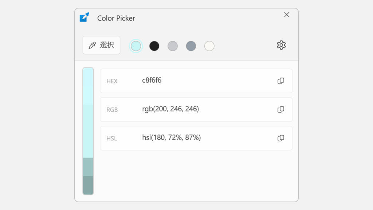Click the HEX label
Image resolution: width=373 pixels, height=210 pixels.
coord(112,81)
